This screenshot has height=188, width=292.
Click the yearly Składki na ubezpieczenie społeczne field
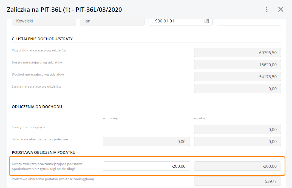point(237,141)
